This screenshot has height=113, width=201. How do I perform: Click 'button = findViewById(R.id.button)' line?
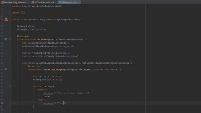pyautogui.click(x=46, y=53)
